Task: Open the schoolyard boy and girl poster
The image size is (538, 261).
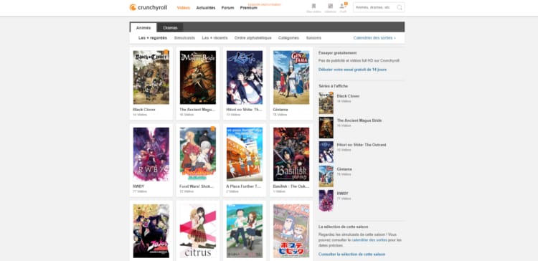Action: tap(245, 231)
